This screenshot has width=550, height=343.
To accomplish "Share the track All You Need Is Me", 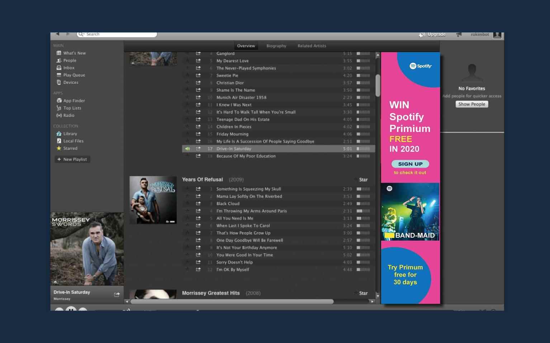I will pyautogui.click(x=198, y=218).
